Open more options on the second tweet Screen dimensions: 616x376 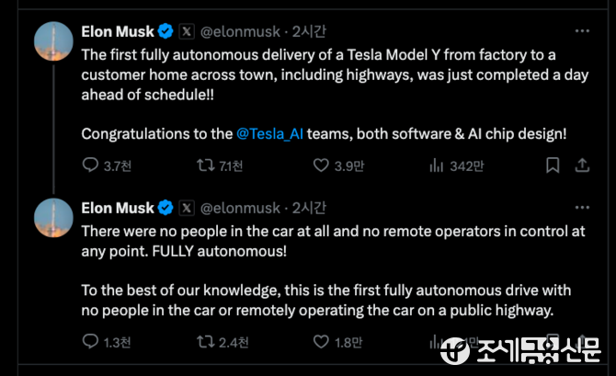tap(581, 208)
